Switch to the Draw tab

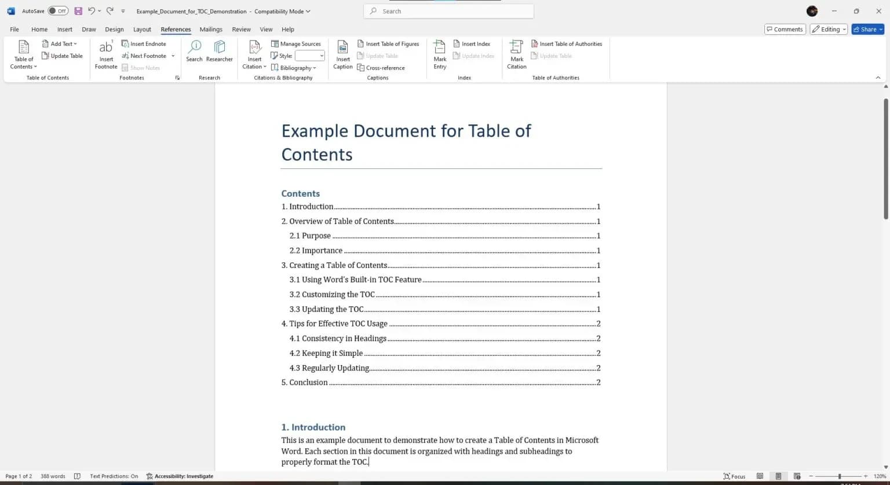pos(89,30)
